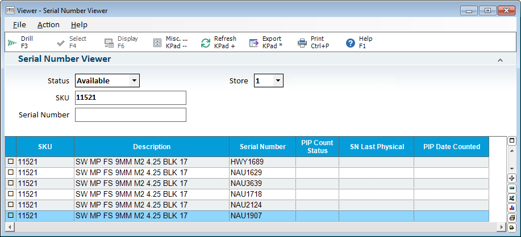Open the Misc. toolbar item
Image resolution: width=521 pixels, height=237 pixels.
coord(157,43)
